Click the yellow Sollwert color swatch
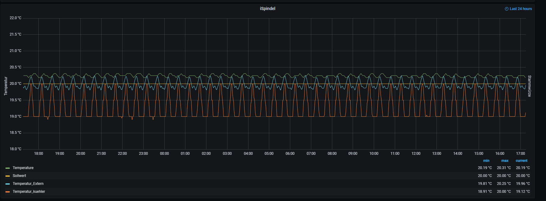546x201 pixels. [8, 176]
